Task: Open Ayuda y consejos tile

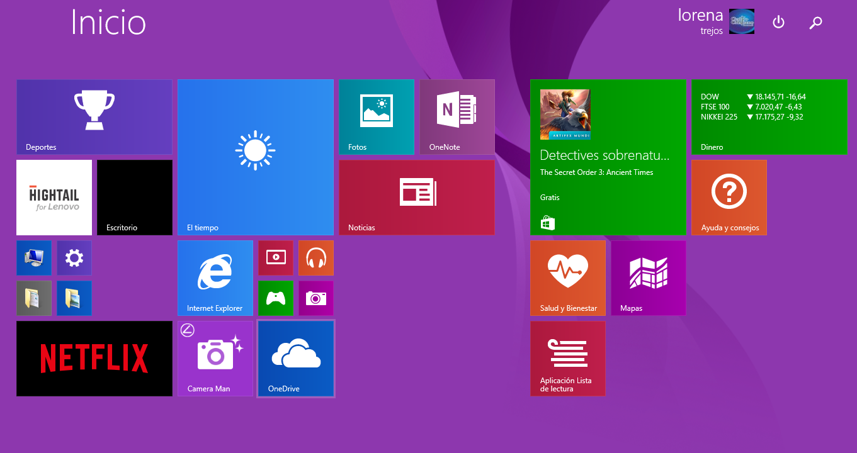Action: [729, 198]
